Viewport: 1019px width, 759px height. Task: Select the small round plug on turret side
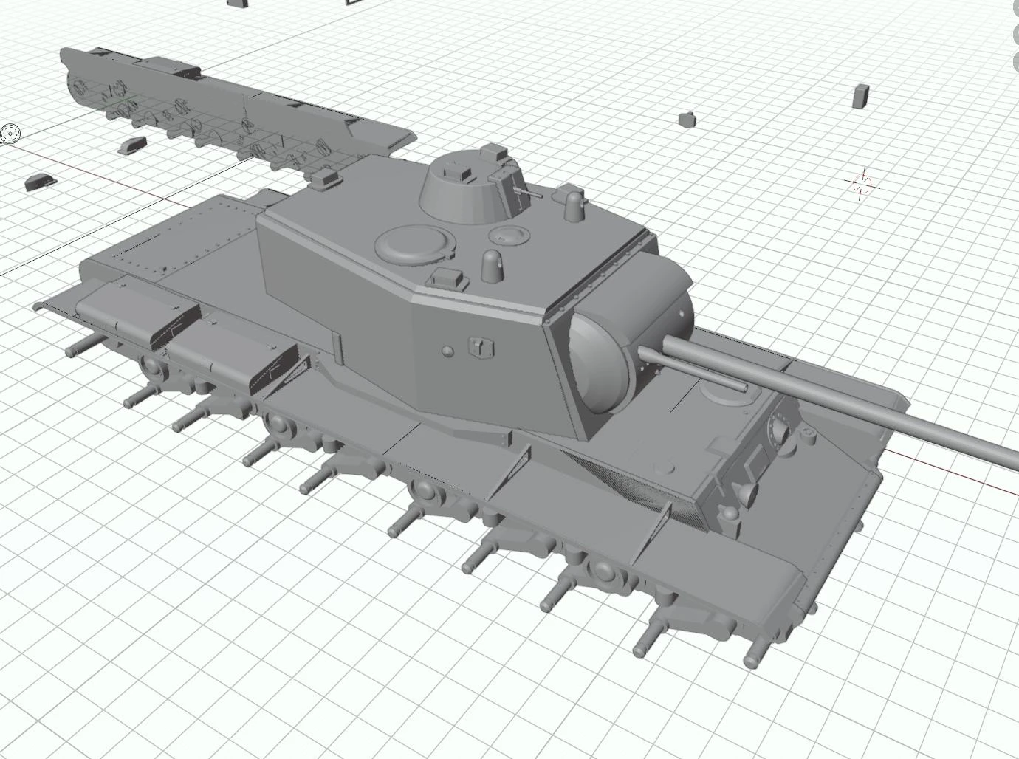tap(447, 351)
